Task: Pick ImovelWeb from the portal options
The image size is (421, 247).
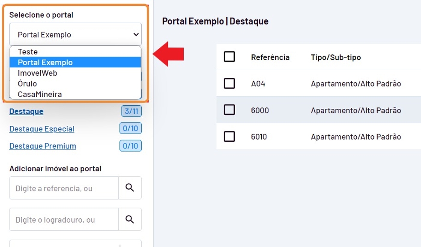Action: (x=37, y=73)
